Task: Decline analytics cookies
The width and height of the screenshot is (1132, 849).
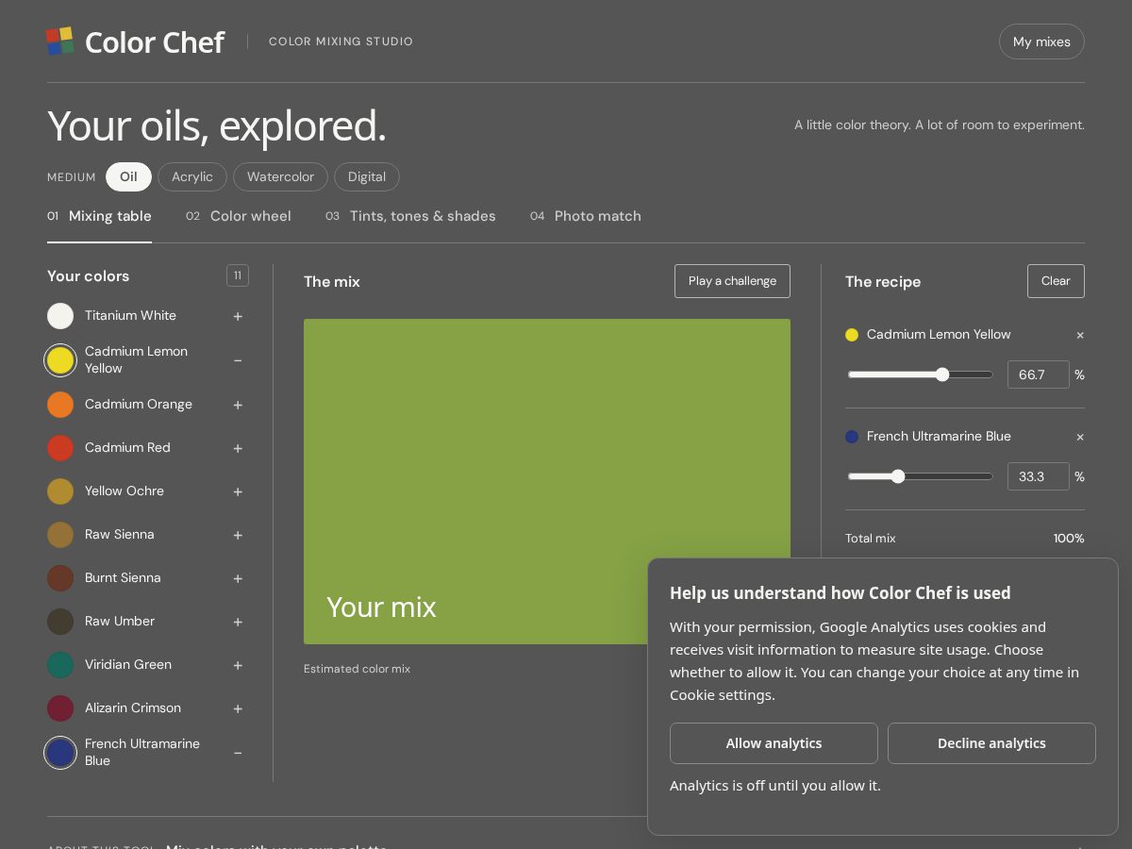Action: [x=991, y=743]
